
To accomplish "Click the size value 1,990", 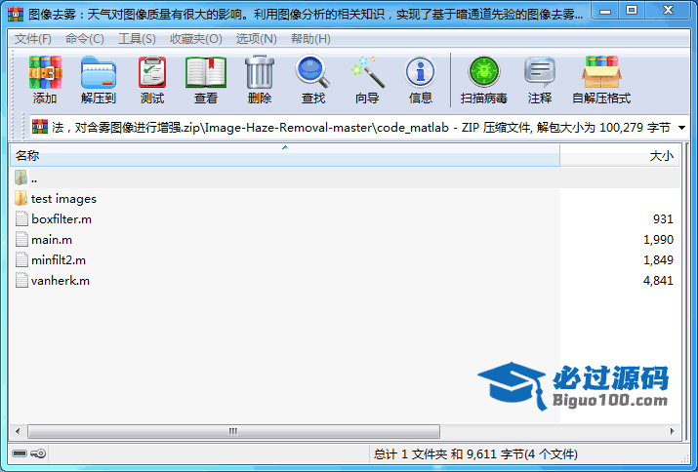I will 658,239.
